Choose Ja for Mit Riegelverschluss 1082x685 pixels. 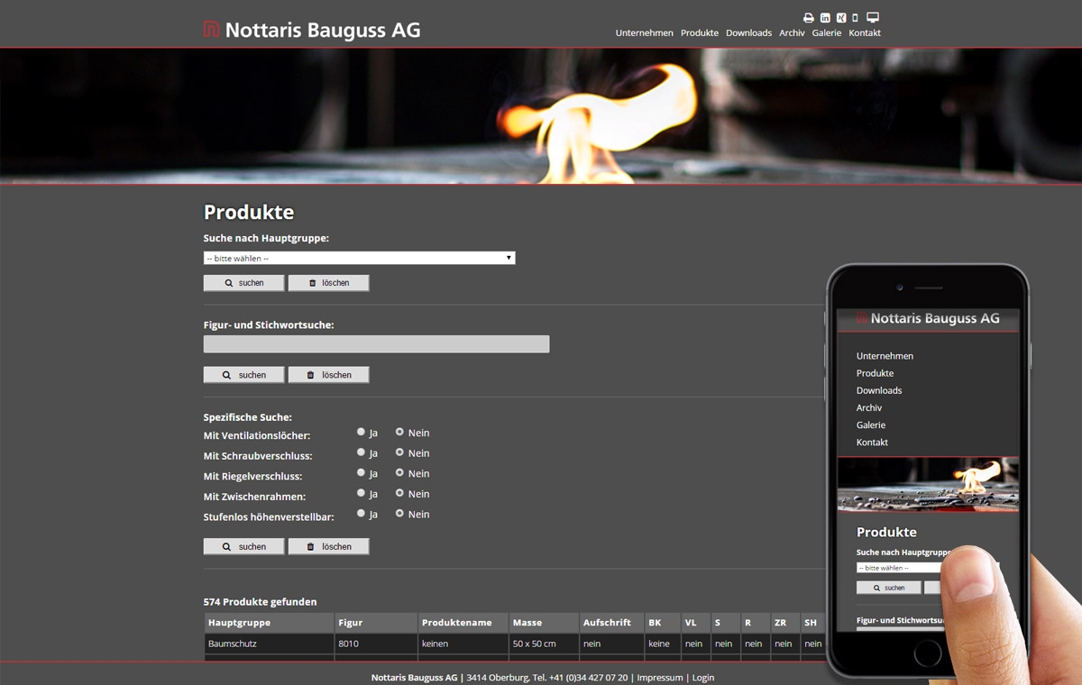tap(361, 473)
